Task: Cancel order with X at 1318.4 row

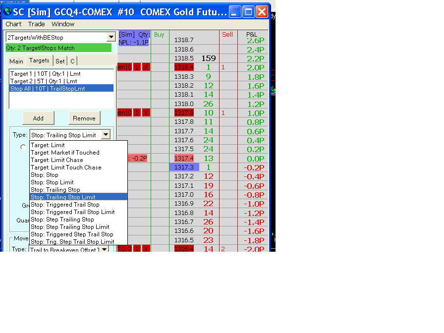Action: pos(146,67)
